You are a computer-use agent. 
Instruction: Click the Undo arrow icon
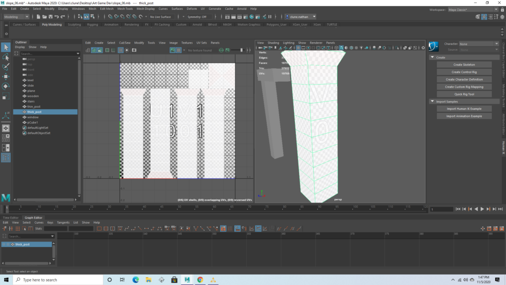pyautogui.click(x=57, y=17)
